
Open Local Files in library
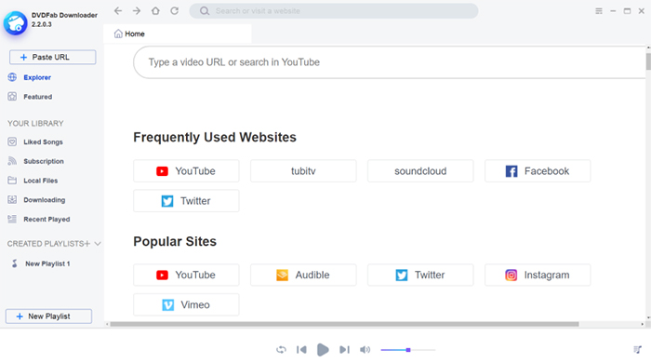pos(33,181)
